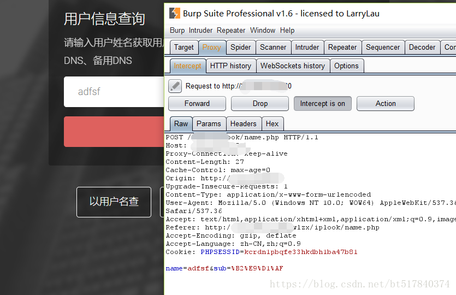The width and height of the screenshot is (456, 295).
Task: Open the Decoder tab
Action: click(422, 47)
